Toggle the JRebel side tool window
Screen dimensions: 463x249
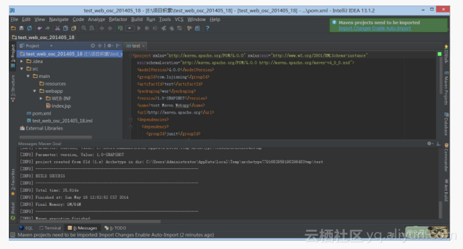[13, 211]
